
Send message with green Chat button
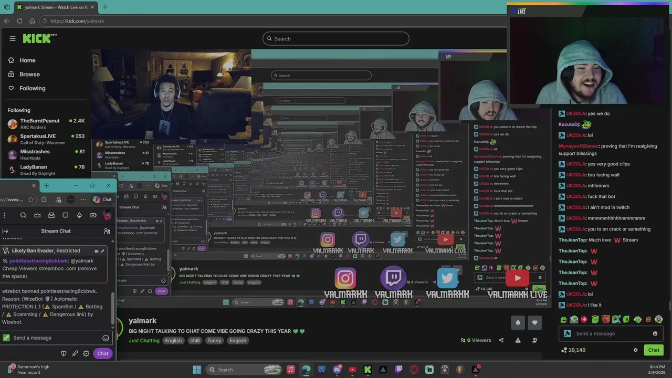click(x=654, y=350)
